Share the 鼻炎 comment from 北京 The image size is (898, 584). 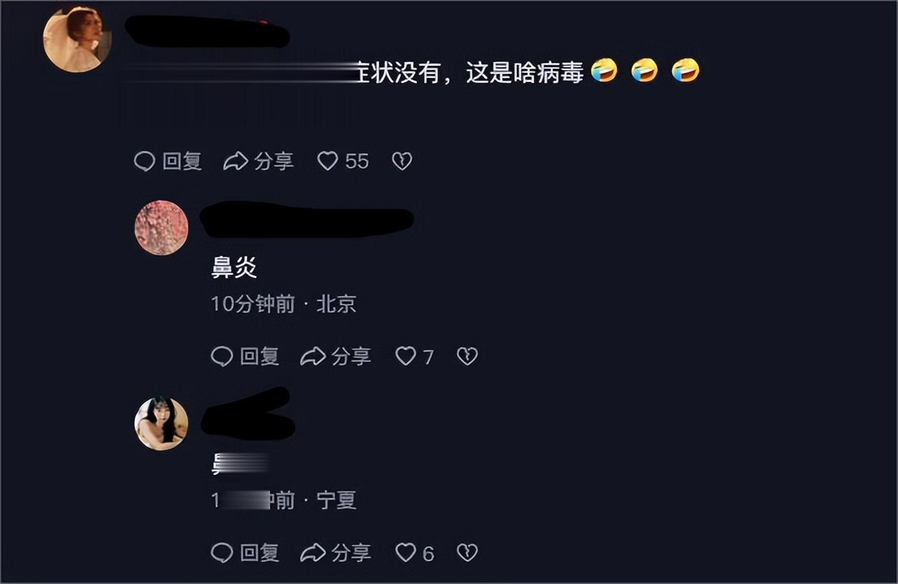(335, 357)
